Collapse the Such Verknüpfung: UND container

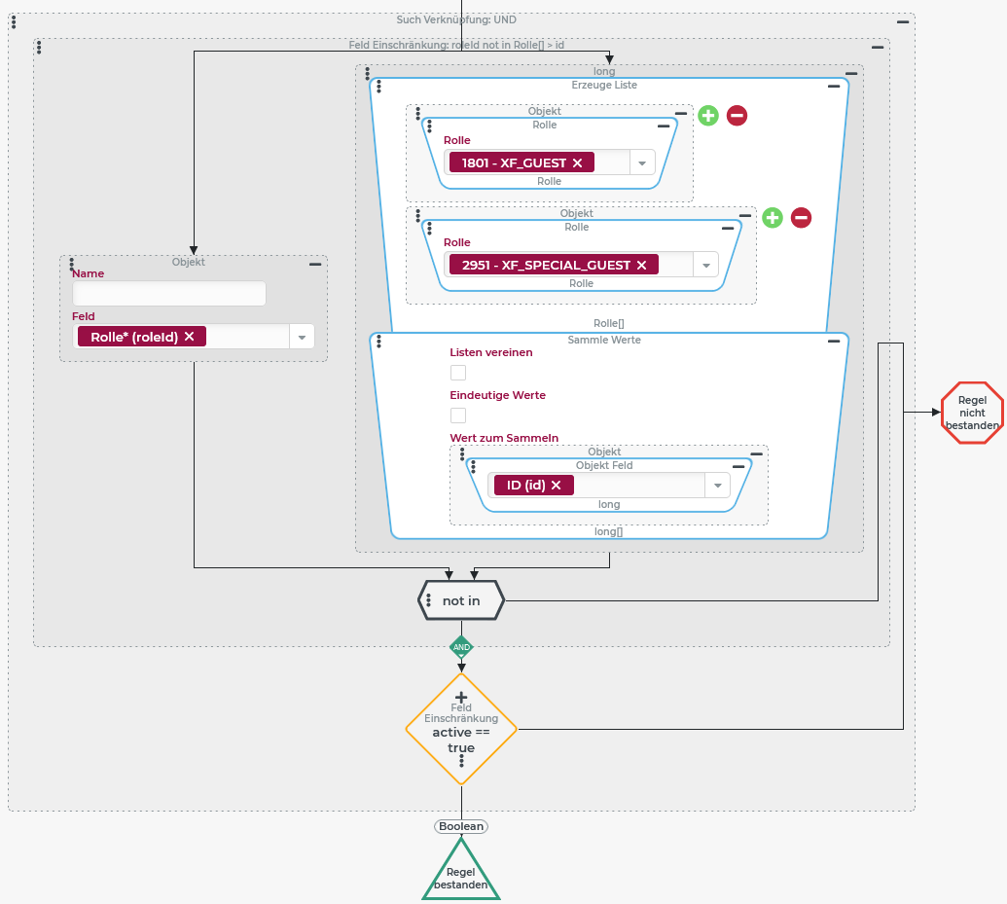(x=903, y=21)
